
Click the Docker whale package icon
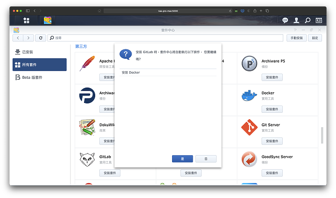tap(249, 96)
